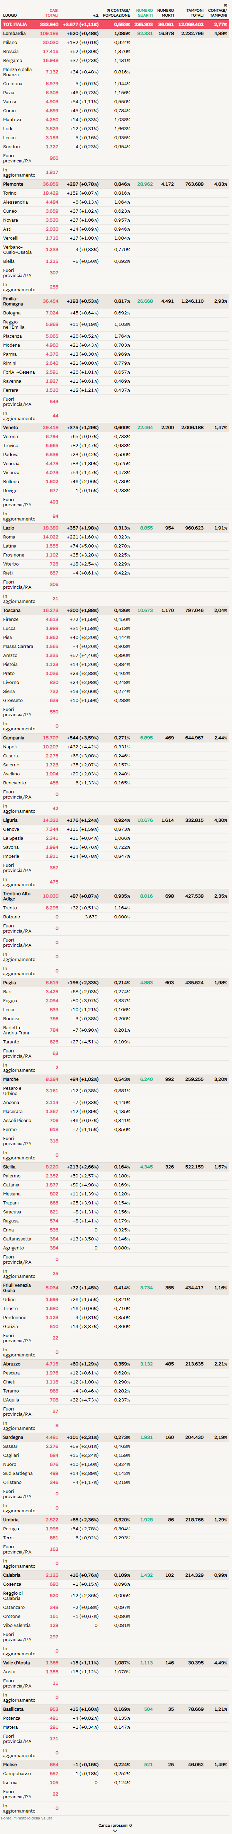Sort by the LUOGO column header

[x=10, y=15]
